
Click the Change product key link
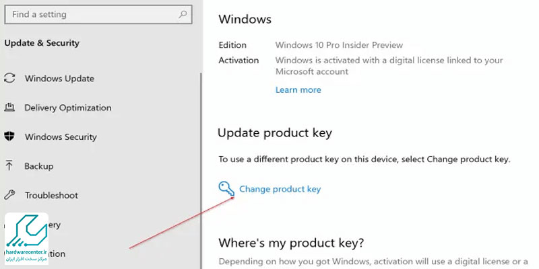[280, 189]
